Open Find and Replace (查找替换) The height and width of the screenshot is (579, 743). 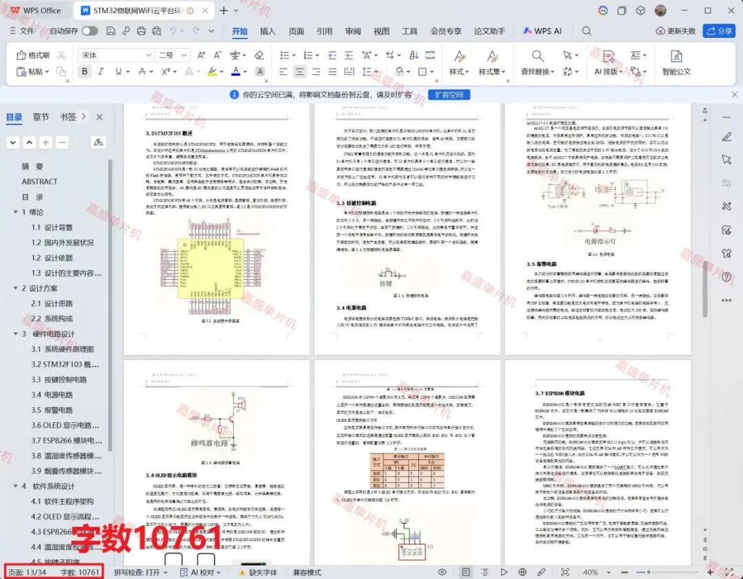coord(537,63)
